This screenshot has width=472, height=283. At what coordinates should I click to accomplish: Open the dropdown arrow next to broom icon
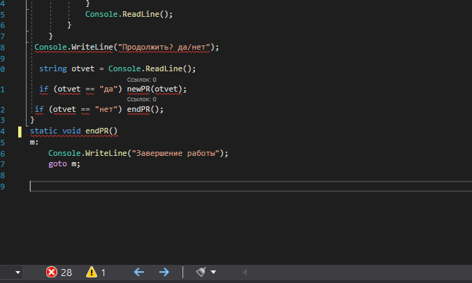[213, 273]
